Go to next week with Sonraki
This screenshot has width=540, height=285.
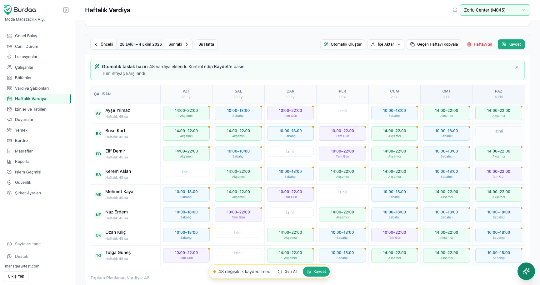[x=179, y=44]
